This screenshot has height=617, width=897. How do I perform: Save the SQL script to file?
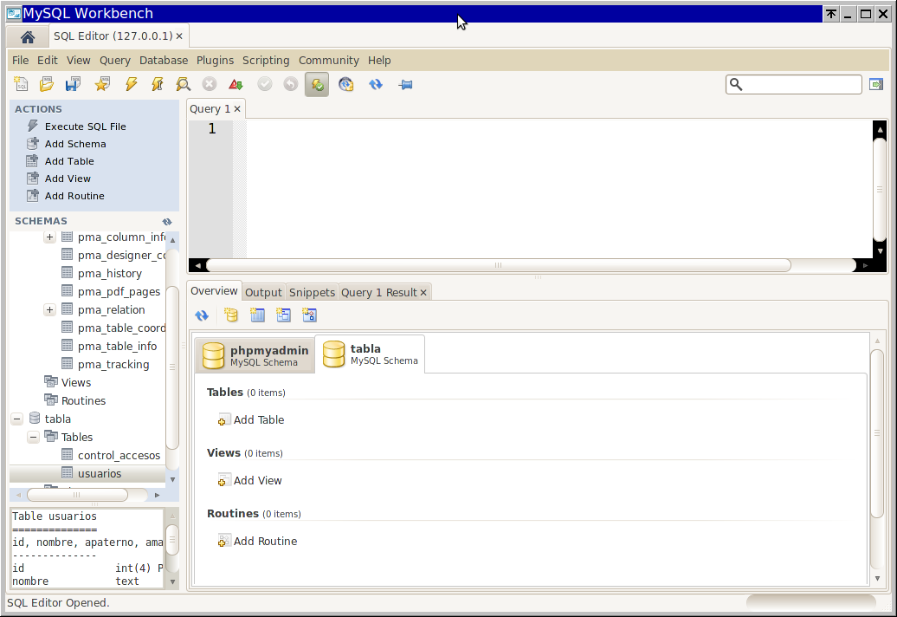point(74,84)
